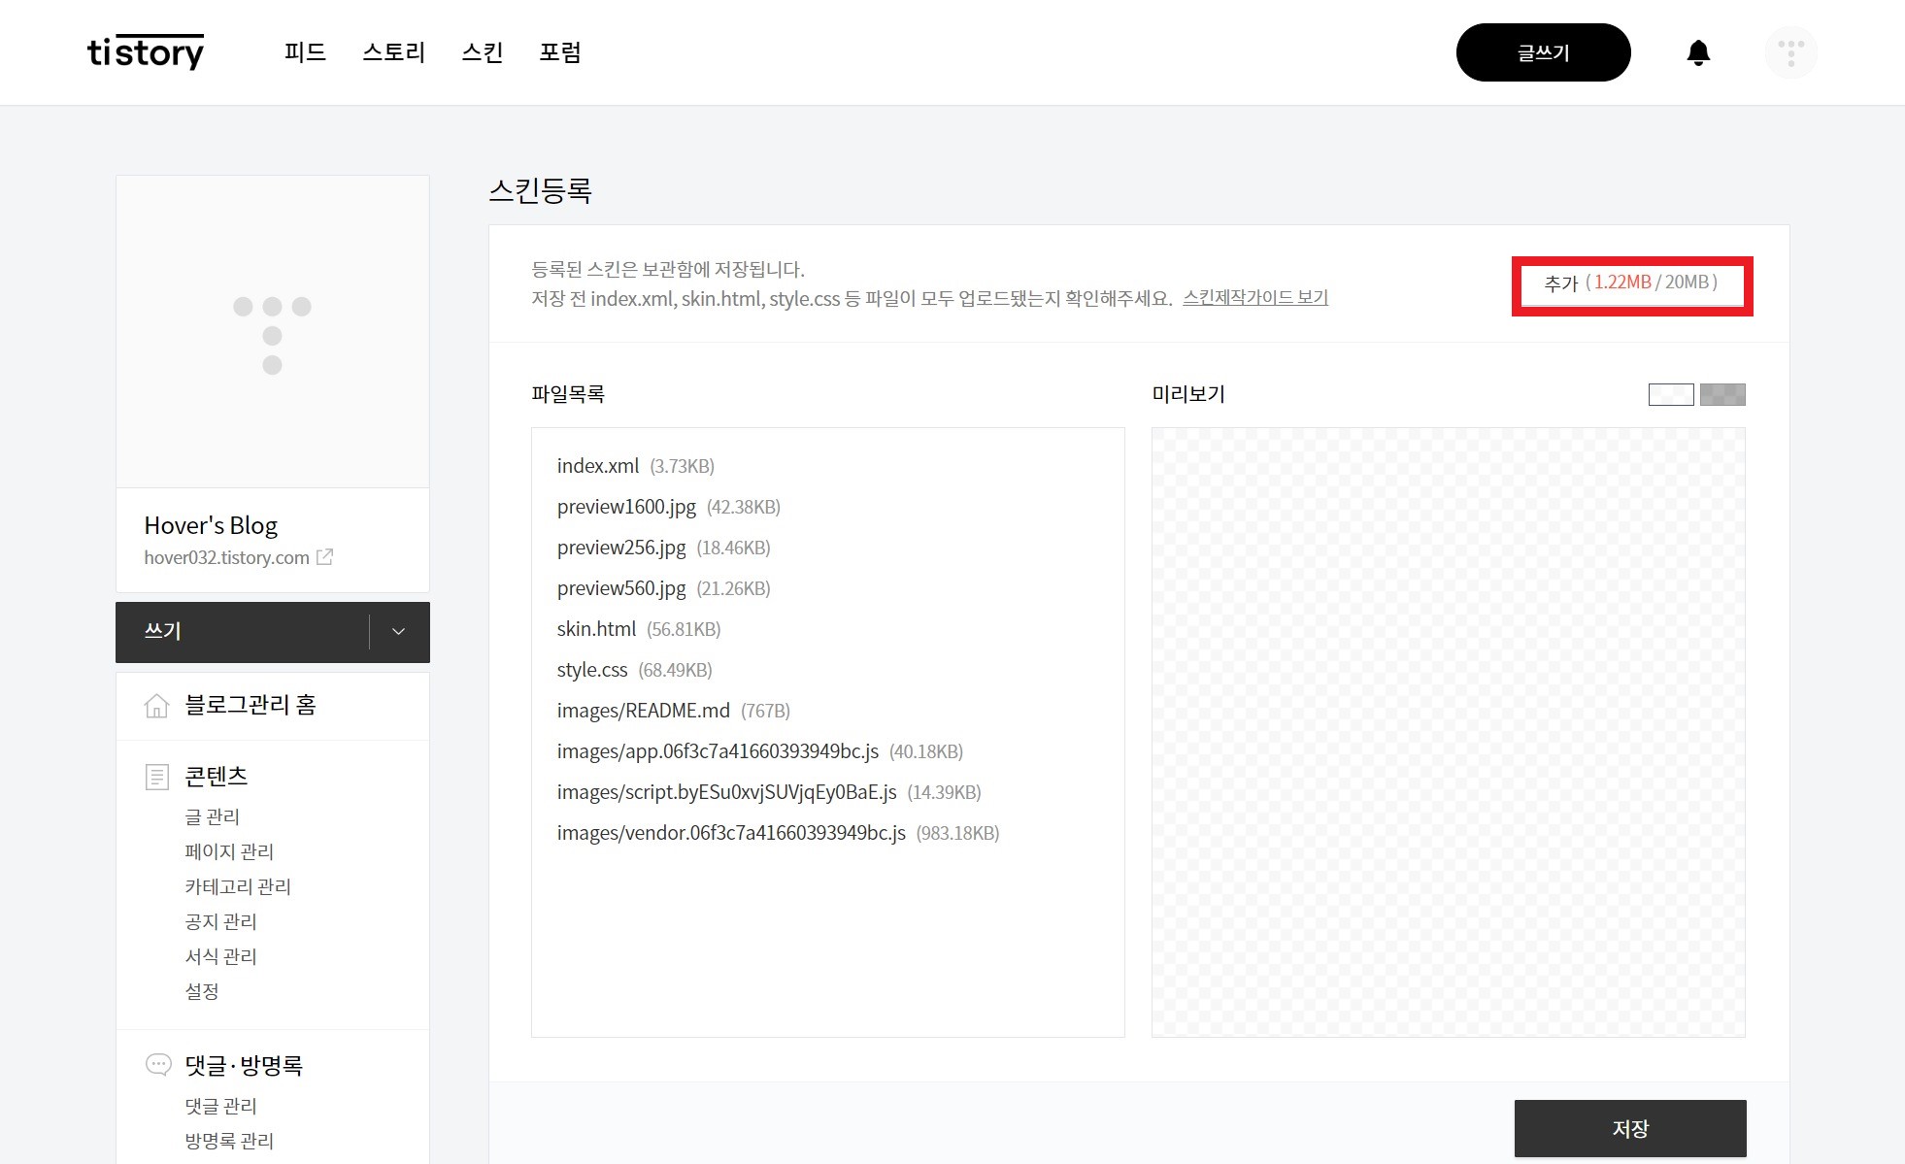Open the 피드 menu
Viewport: 1905px width, 1164px height.
(305, 52)
